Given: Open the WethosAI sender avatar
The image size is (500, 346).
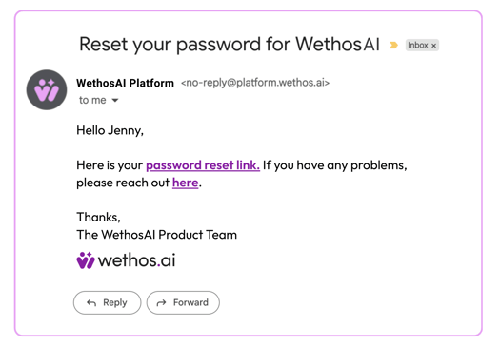Looking at the screenshot, I should coord(47,89).
